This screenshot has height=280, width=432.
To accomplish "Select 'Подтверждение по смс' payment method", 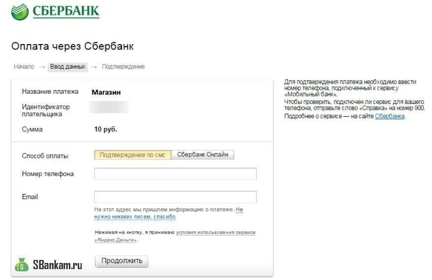I will click(x=133, y=155).
